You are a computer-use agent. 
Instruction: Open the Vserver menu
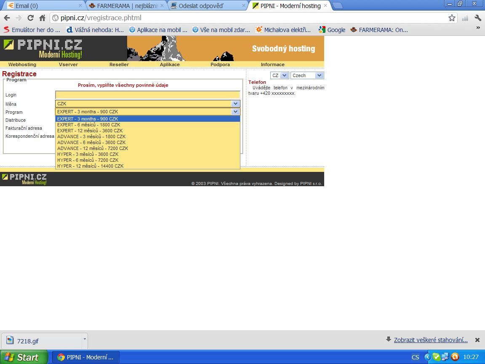[x=68, y=64]
